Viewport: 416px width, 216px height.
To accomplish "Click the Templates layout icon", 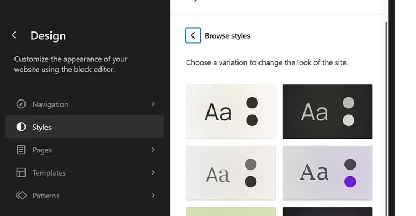I will pos(21,173).
